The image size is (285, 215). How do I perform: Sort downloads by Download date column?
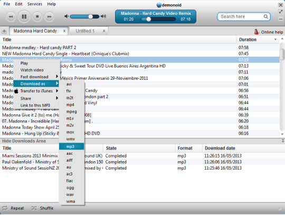[243, 148]
